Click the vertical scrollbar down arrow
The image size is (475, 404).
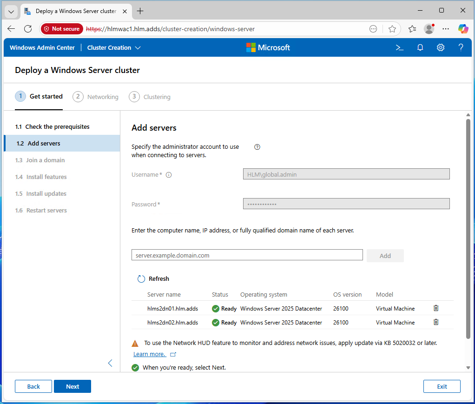coord(468,367)
